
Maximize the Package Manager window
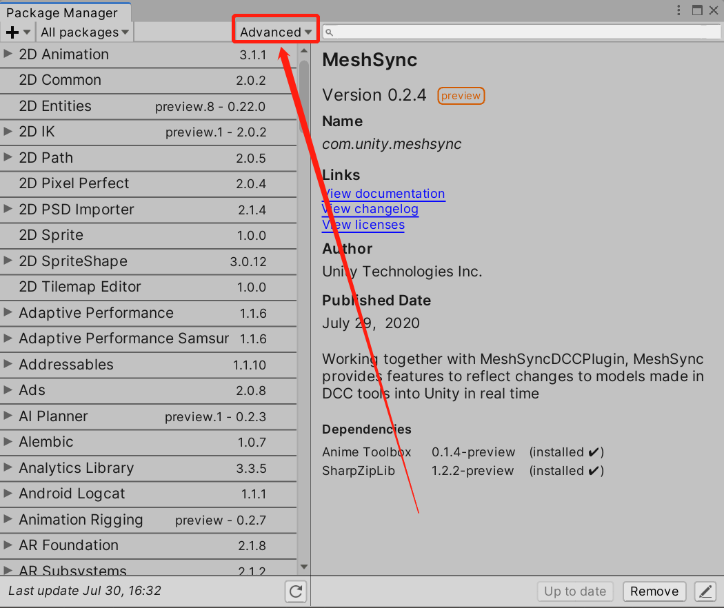pos(698,10)
